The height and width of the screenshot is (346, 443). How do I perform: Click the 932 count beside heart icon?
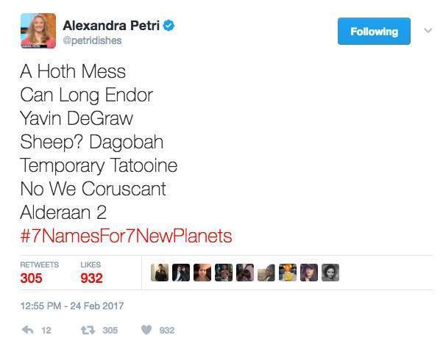[x=167, y=331]
